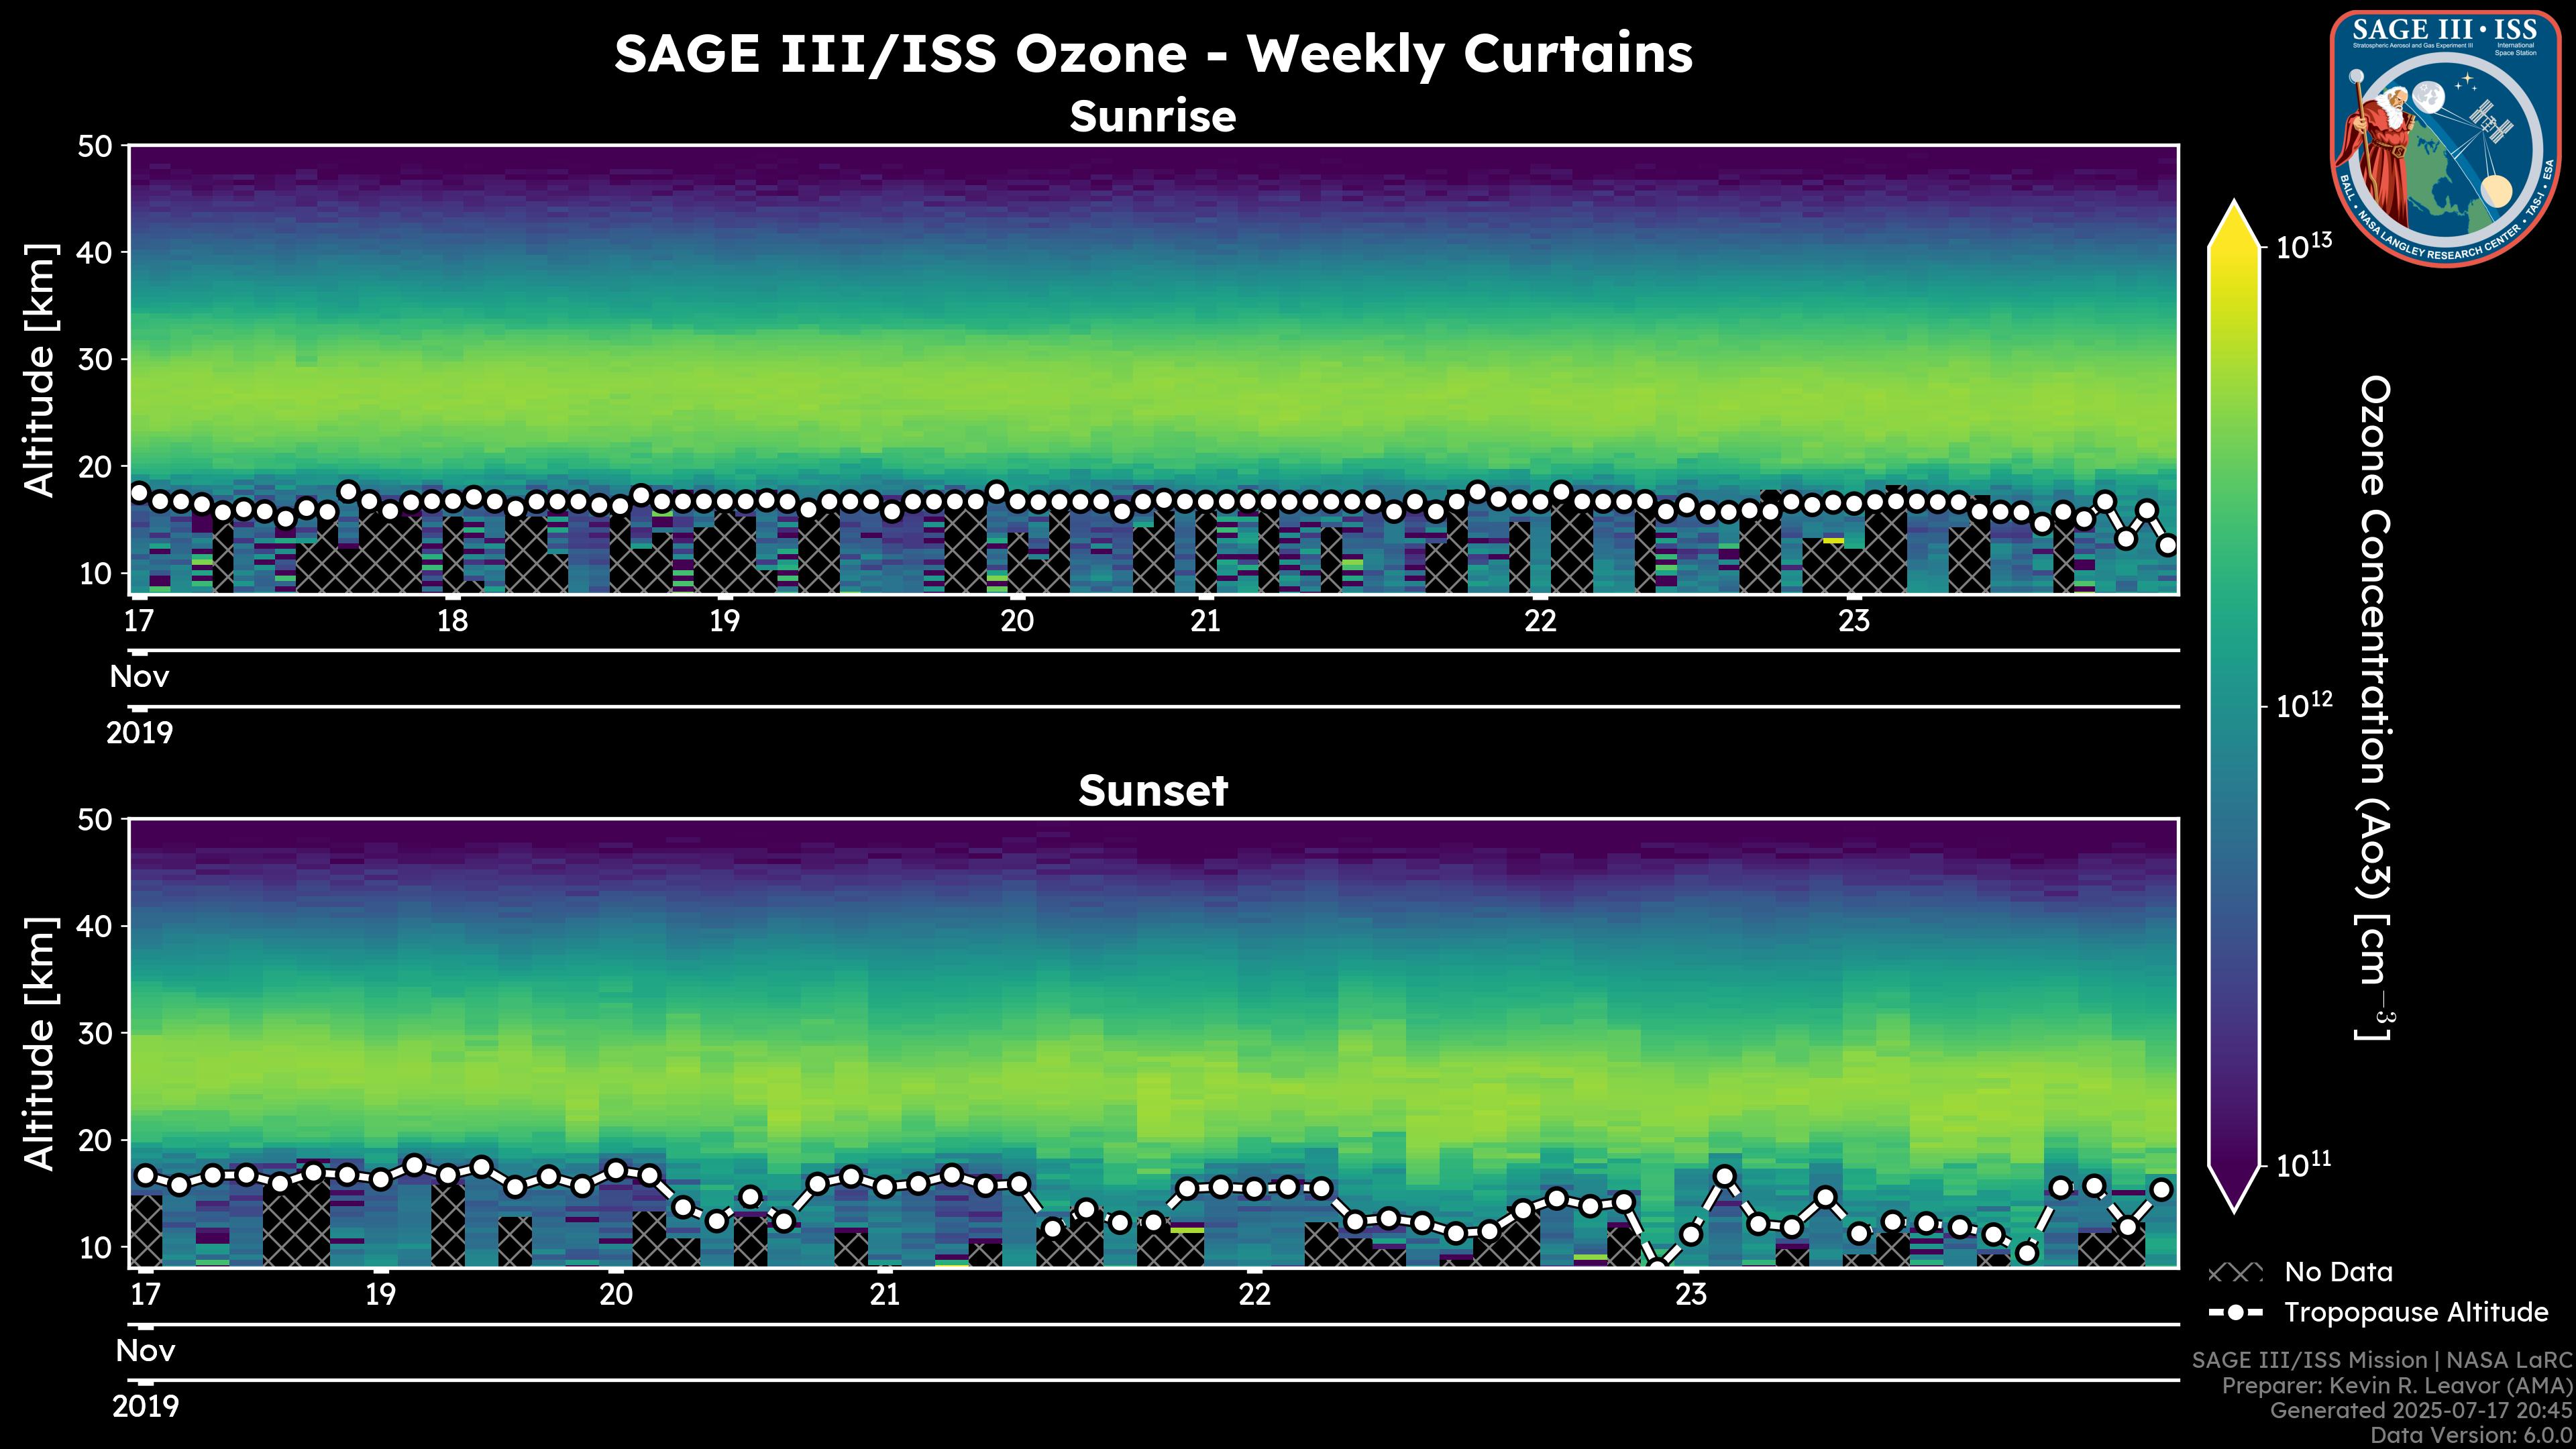This screenshot has width=2576, height=1449.
Task: Click the Nov month label under Sunrise axis
Action: click(139, 677)
